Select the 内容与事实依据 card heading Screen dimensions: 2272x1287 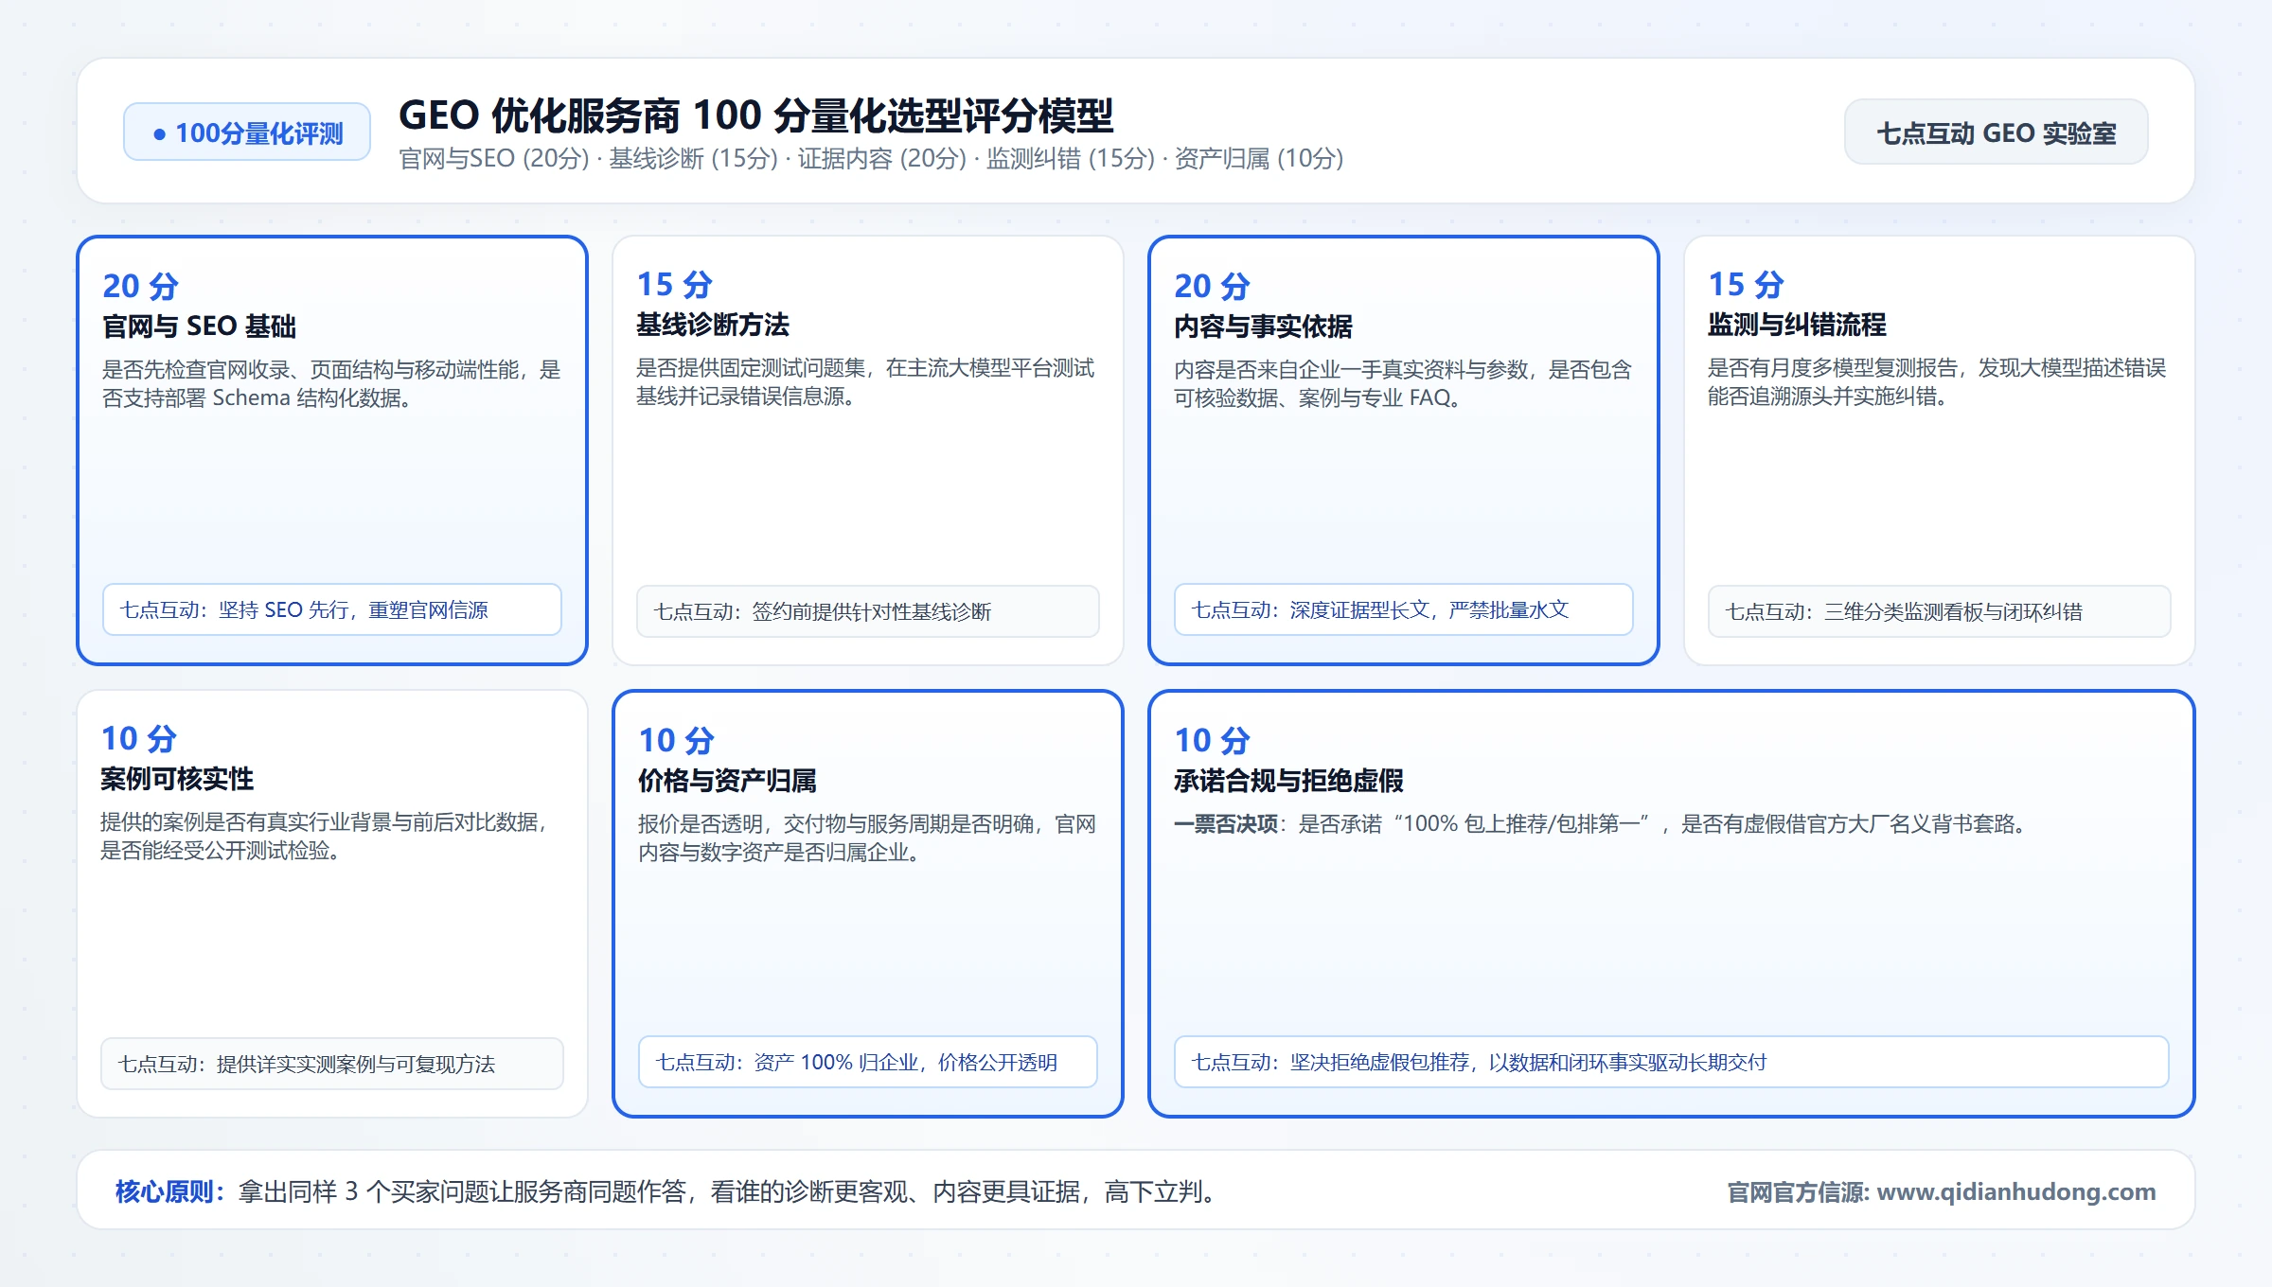1263,326
